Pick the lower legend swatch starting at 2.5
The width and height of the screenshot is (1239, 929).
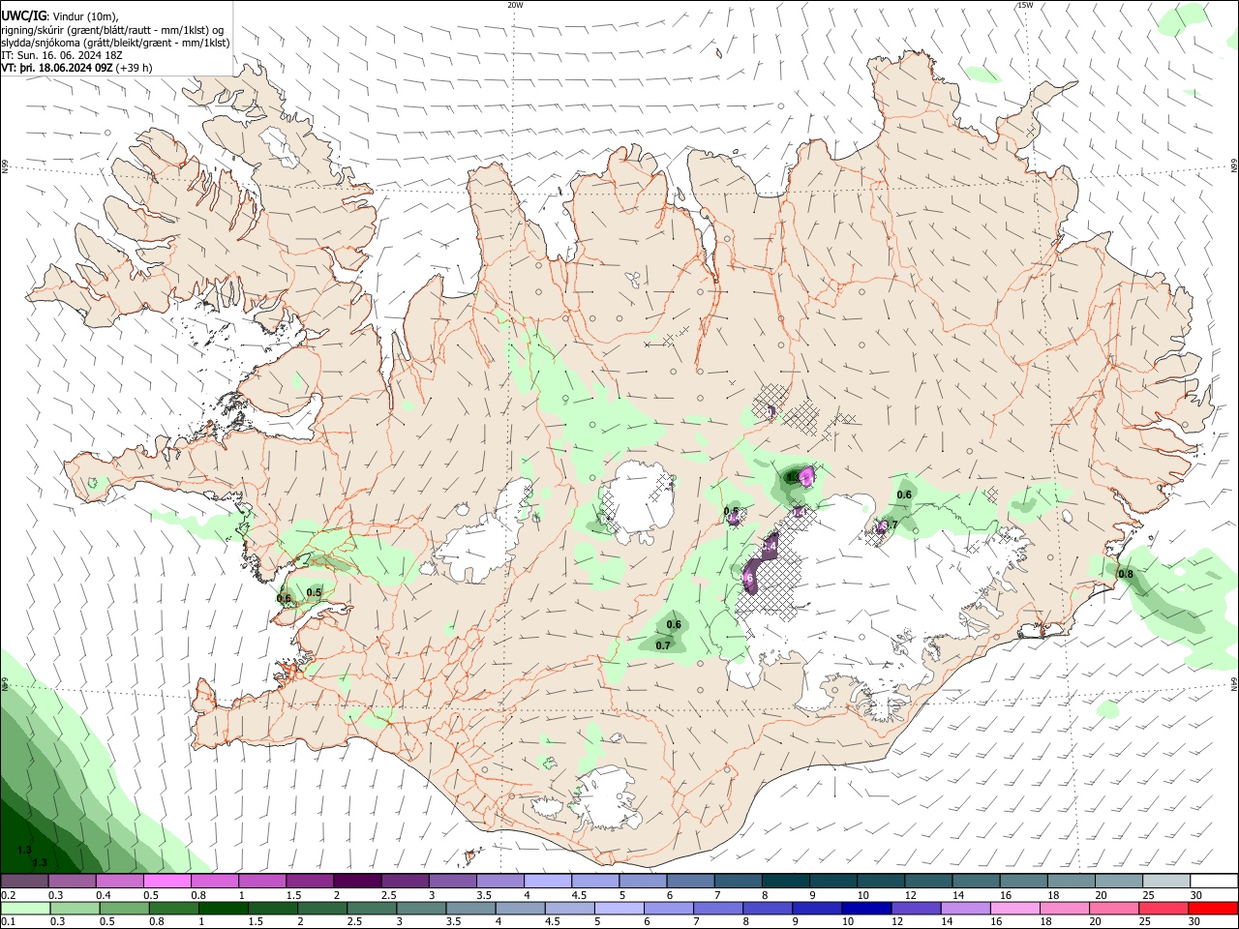[x=371, y=908]
